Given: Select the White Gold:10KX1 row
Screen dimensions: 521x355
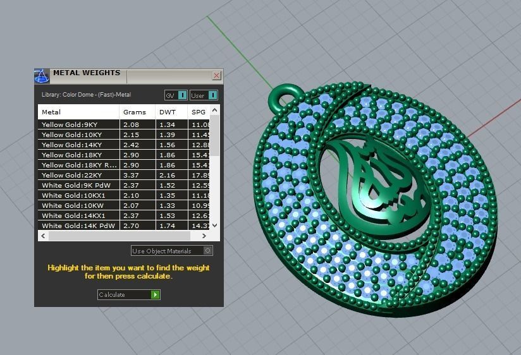Looking at the screenshot, I should (x=124, y=195).
